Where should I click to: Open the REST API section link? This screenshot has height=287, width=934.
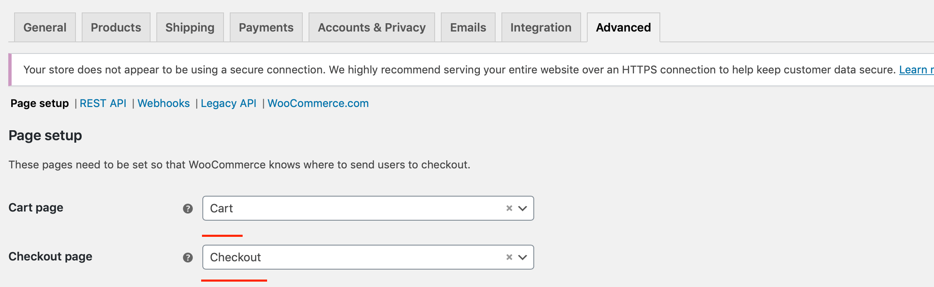tap(103, 103)
